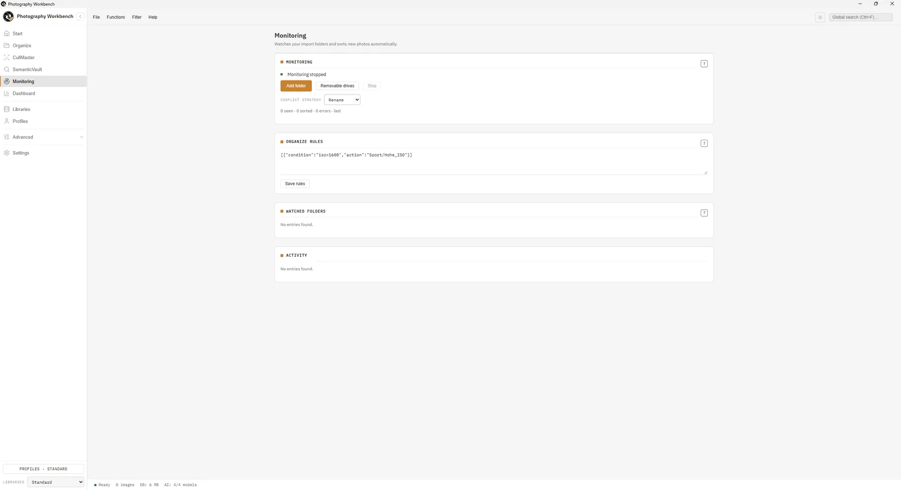This screenshot has height=490, width=901.
Task: Click the 'Monitoring stopped' status text
Action: point(307,74)
